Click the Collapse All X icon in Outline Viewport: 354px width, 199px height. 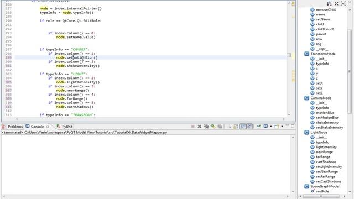(336, 4)
